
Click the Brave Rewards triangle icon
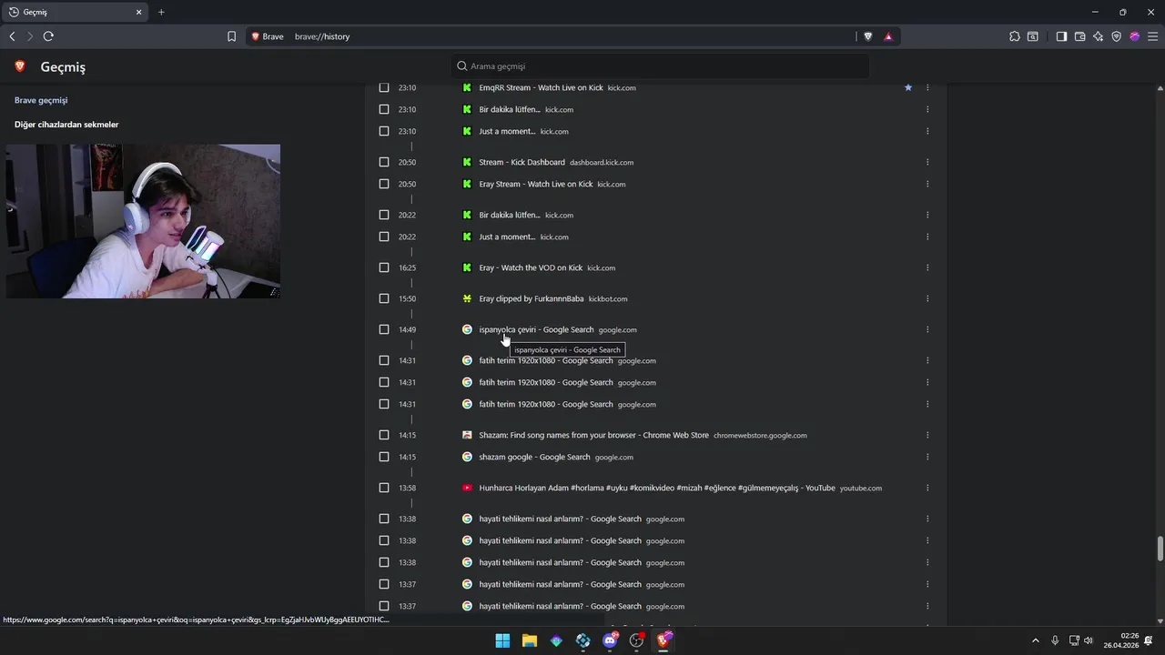pyautogui.click(x=888, y=36)
